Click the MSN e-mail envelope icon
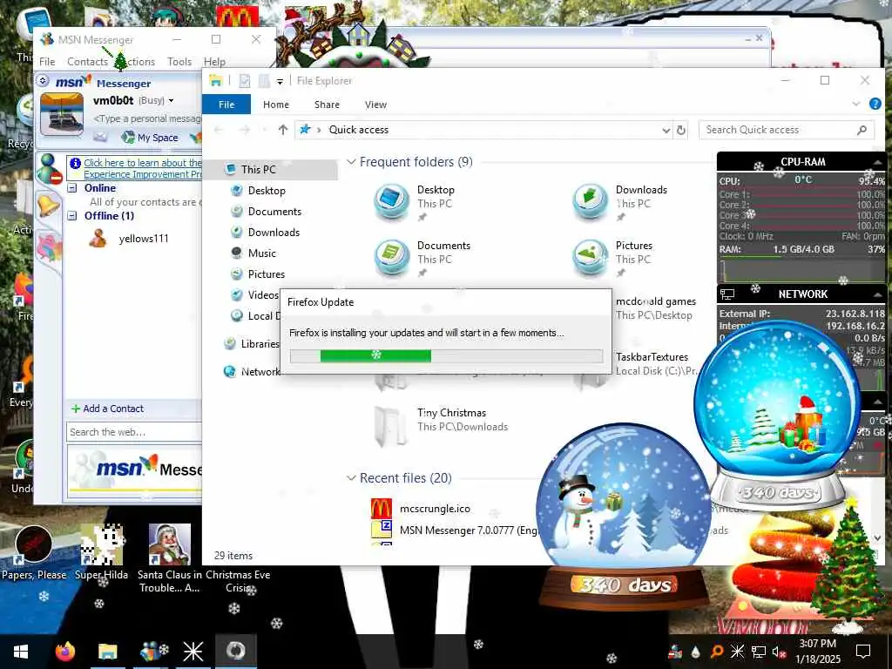 [100, 137]
